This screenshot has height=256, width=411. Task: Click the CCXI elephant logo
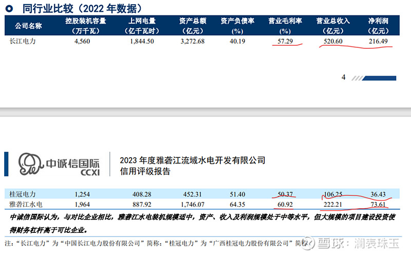pyautogui.click(x=30, y=163)
